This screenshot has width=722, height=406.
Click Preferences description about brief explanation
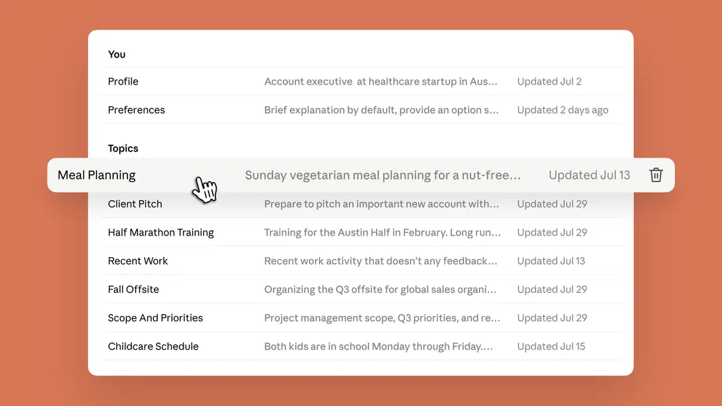click(x=381, y=110)
